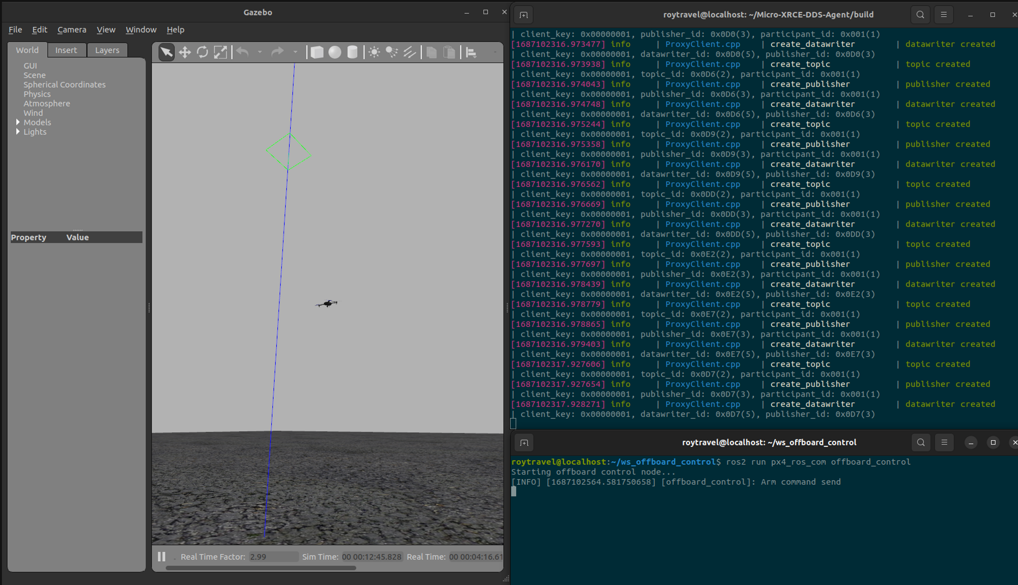Pause the simulation
Viewport: 1018px width, 585px height.
pyautogui.click(x=161, y=556)
